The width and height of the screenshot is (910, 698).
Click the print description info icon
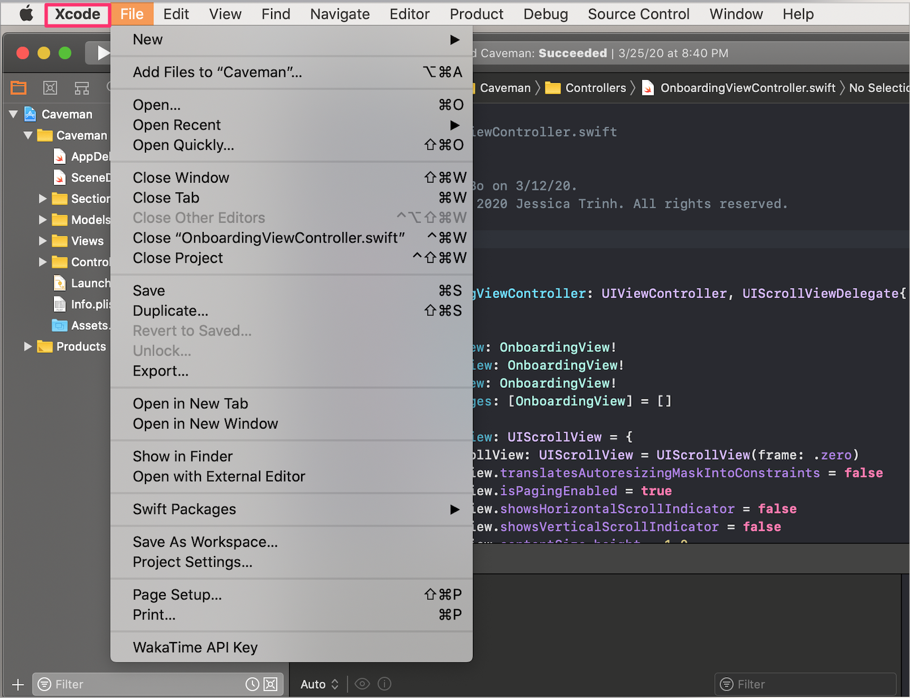coord(384,684)
